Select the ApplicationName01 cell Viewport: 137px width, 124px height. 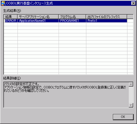38,21
